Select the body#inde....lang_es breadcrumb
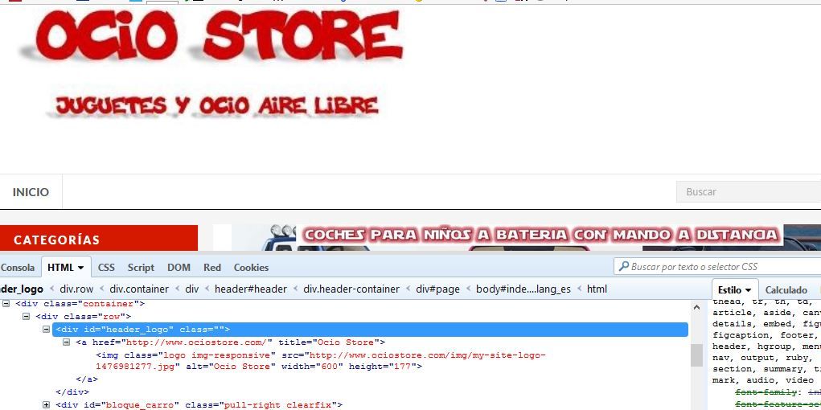 (523, 289)
